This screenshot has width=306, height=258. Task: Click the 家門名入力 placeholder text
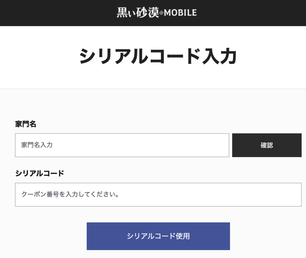37,145
